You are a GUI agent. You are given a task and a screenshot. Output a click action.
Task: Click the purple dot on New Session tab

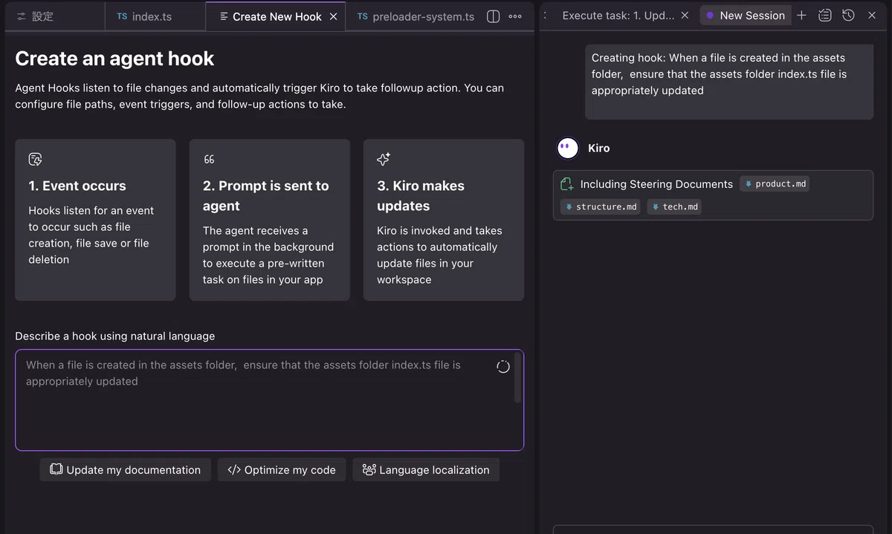710,16
